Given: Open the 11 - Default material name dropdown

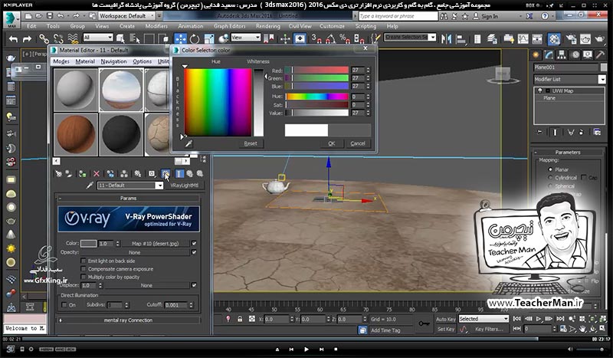Looking at the screenshot, I should click(x=130, y=186).
